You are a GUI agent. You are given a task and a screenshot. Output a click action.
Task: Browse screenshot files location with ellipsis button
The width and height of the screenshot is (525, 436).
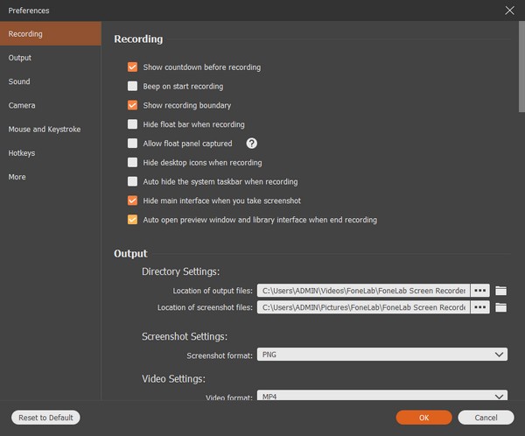coord(479,307)
